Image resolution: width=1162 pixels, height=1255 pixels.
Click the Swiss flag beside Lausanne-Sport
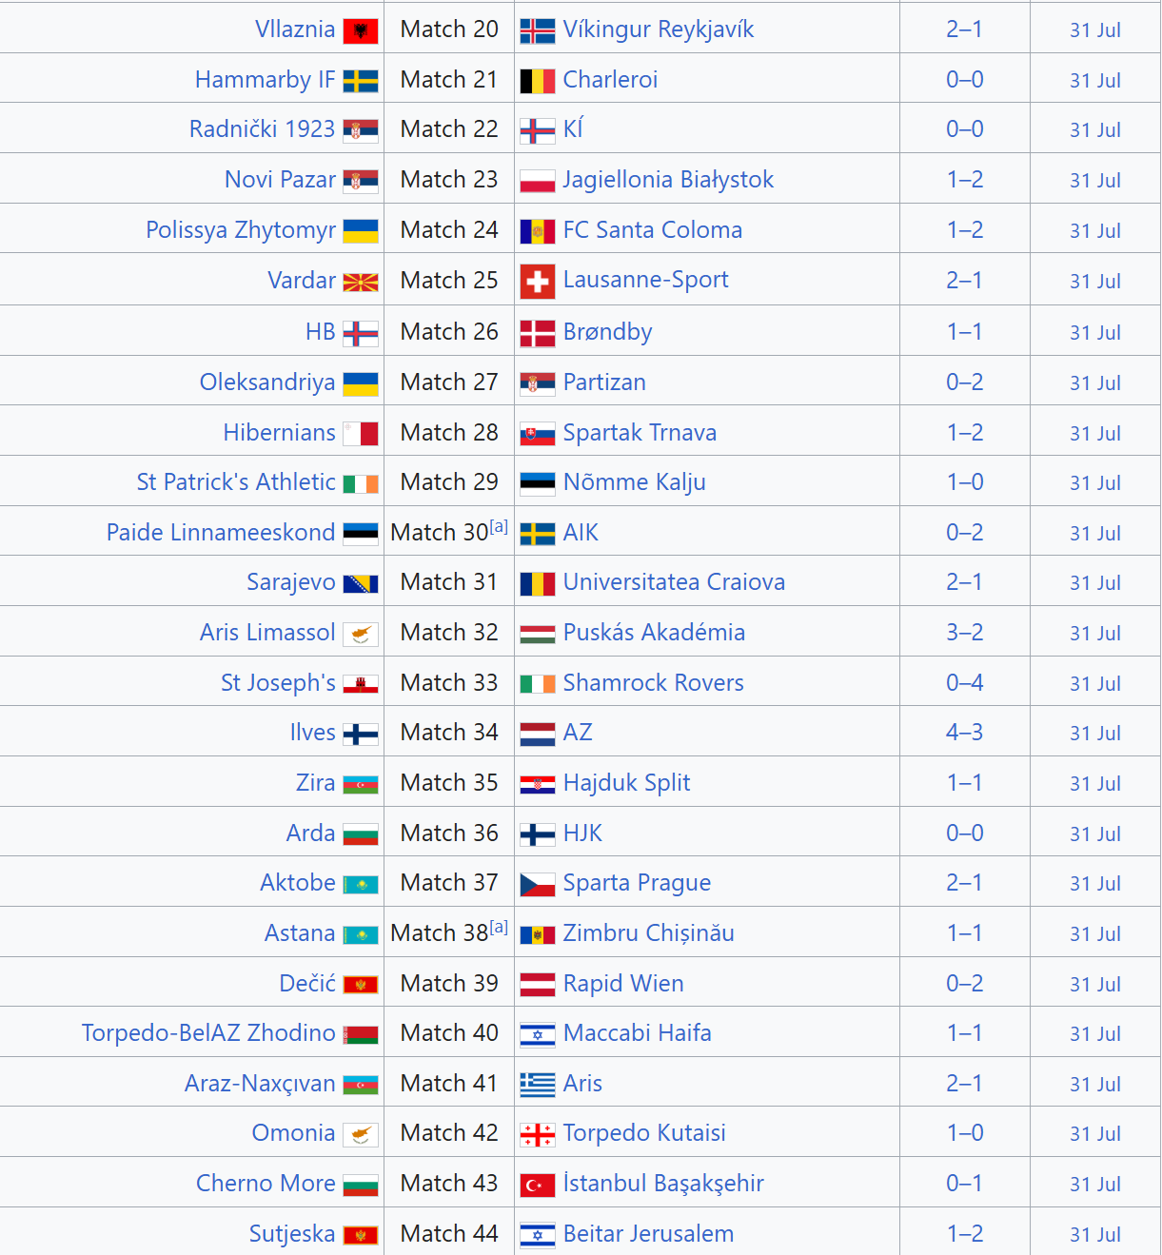point(538,282)
